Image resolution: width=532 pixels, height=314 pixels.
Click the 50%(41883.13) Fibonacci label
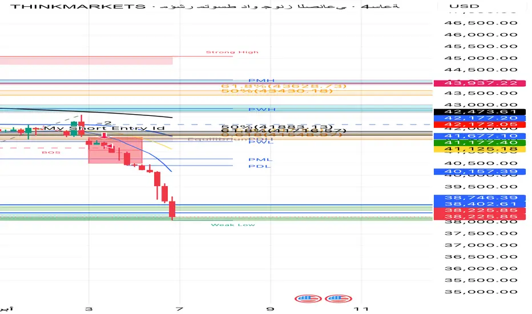coord(277,127)
